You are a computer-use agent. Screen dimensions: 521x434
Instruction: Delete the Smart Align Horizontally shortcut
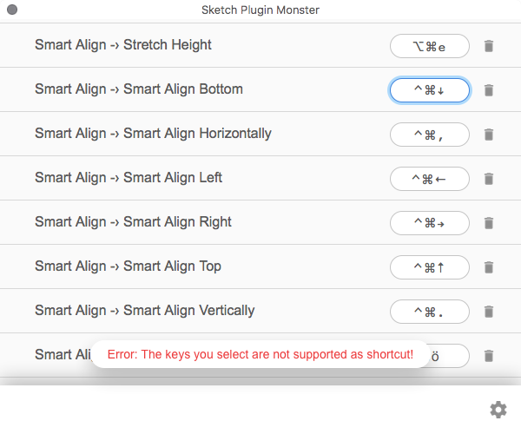(x=489, y=135)
